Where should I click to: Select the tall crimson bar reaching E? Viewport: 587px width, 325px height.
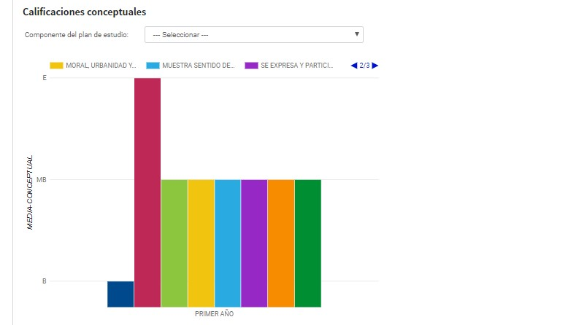[147, 192]
